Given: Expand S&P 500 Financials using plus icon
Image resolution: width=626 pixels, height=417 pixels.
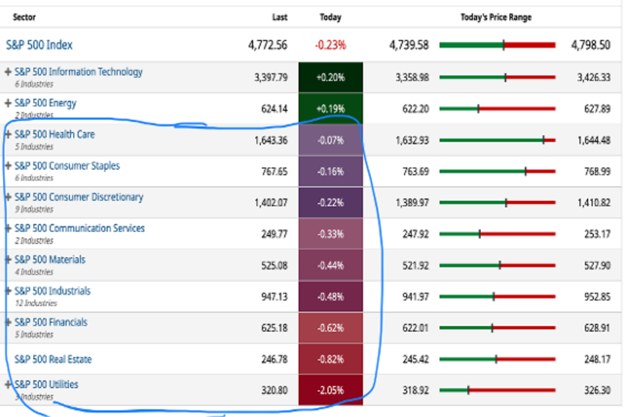Looking at the screenshot, I should tap(8, 322).
